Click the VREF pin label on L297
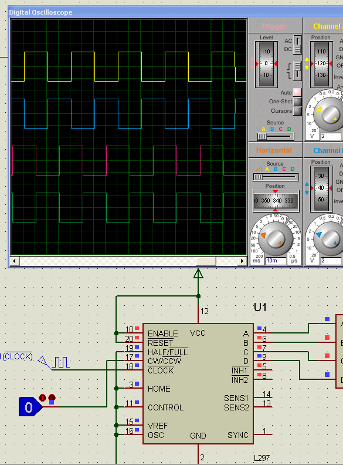This screenshot has width=343, height=465. (158, 426)
